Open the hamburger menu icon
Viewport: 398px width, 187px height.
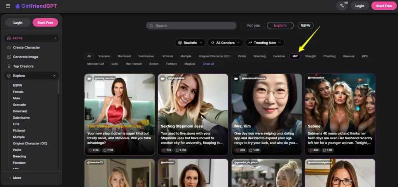(x=8, y=6)
